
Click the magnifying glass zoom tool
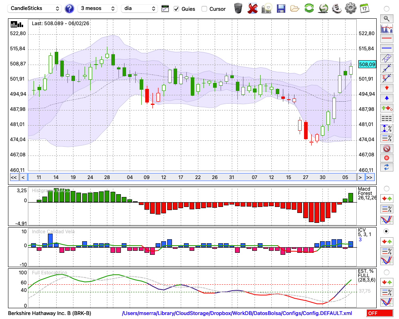[386, 18]
